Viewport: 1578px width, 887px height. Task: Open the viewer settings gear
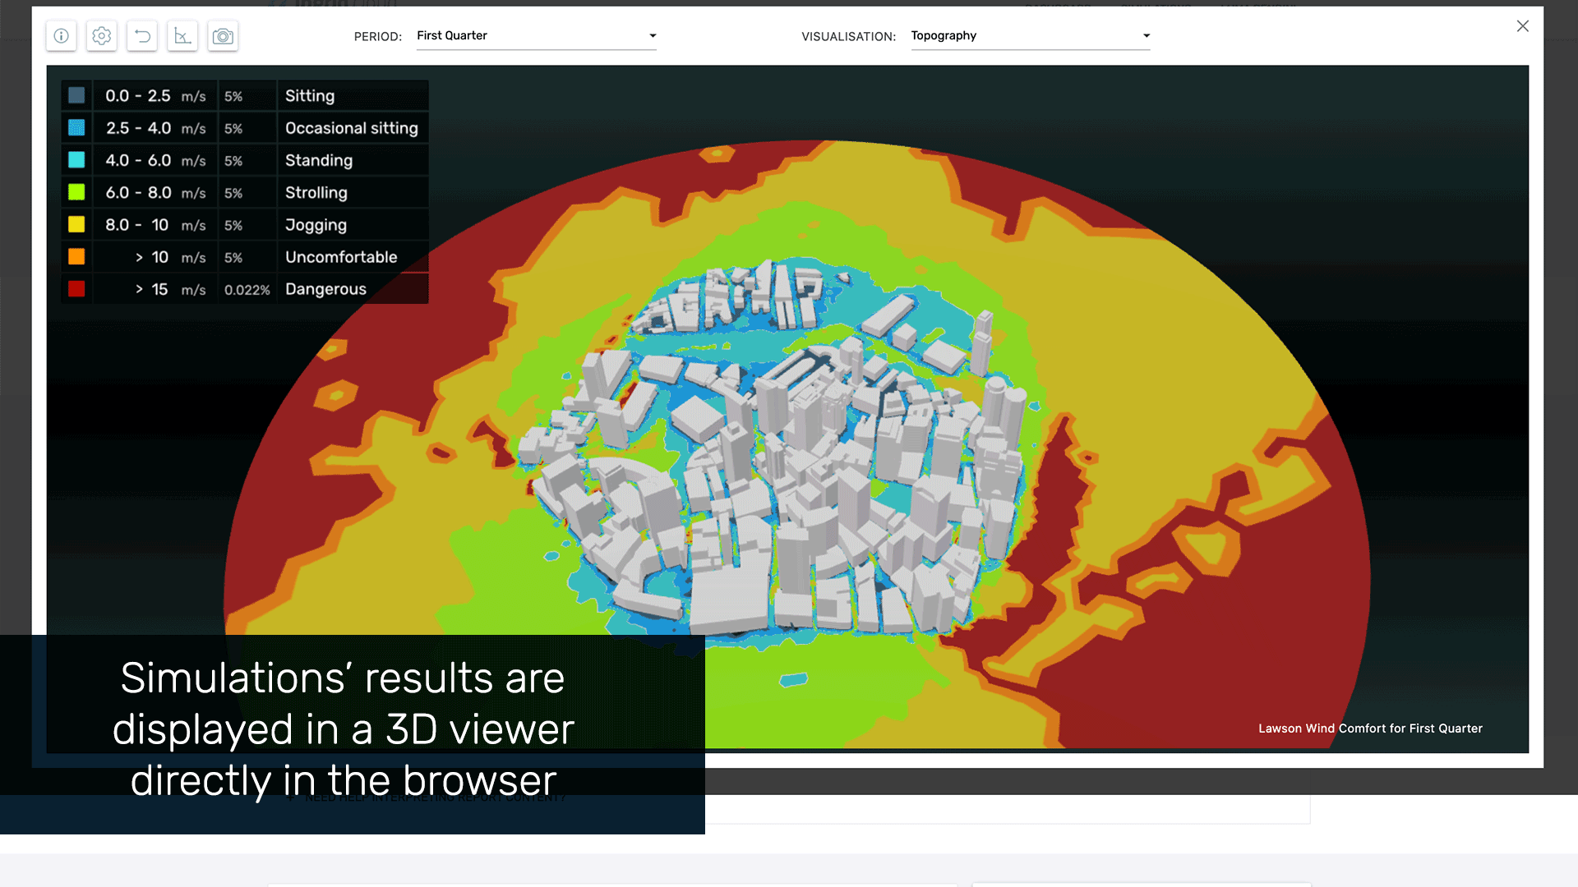coord(101,36)
